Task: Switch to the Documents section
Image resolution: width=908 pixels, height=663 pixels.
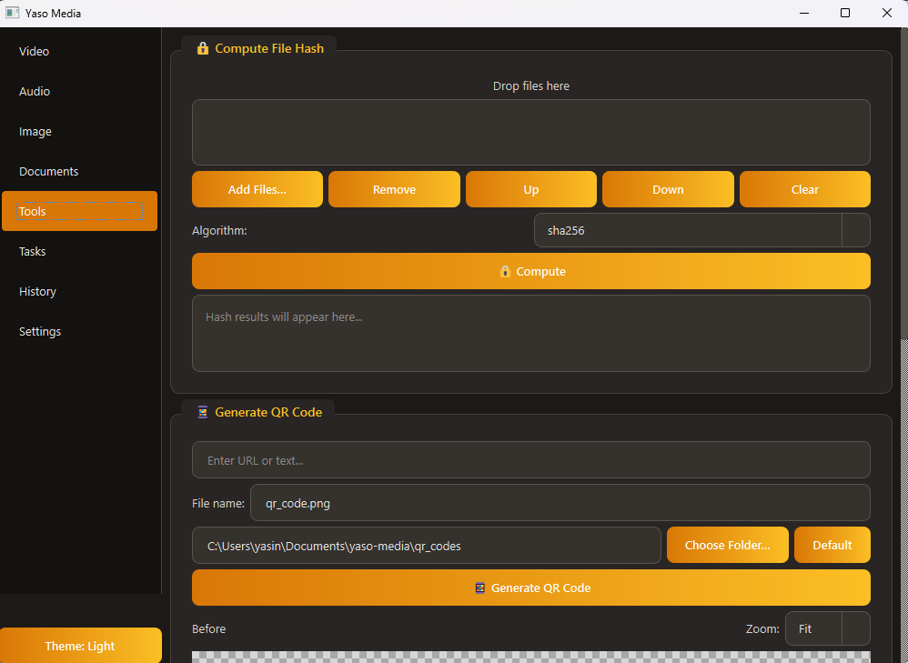Action: coord(79,171)
